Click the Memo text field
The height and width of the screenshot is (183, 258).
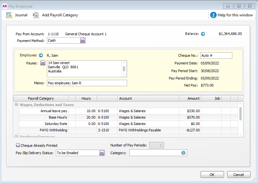coord(87,83)
